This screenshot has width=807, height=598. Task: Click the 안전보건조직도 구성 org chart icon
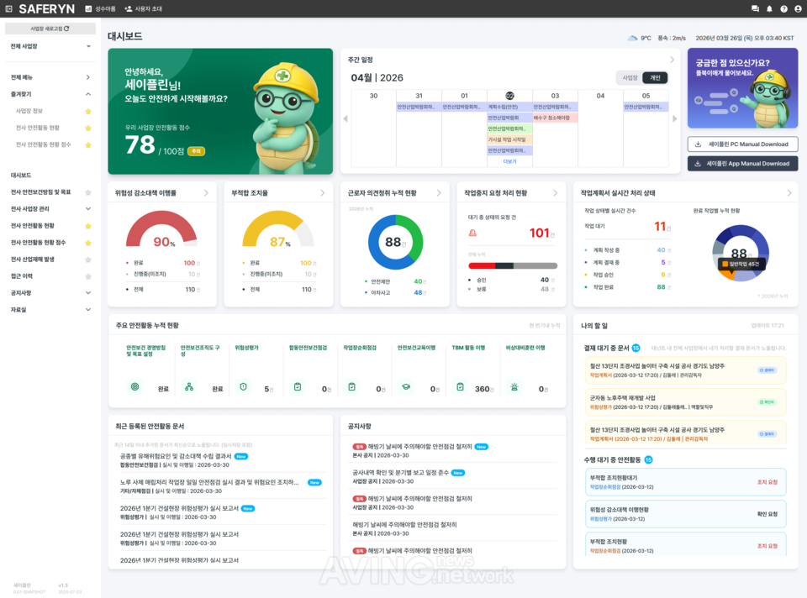[189, 386]
